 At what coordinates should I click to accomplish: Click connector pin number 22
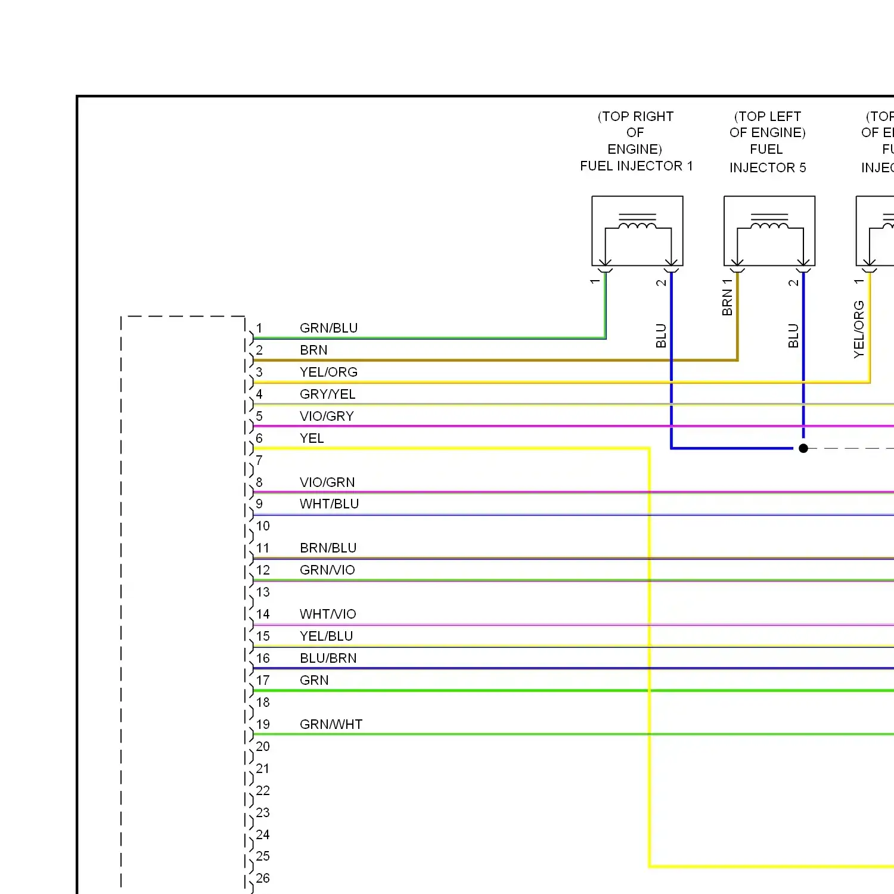click(263, 791)
